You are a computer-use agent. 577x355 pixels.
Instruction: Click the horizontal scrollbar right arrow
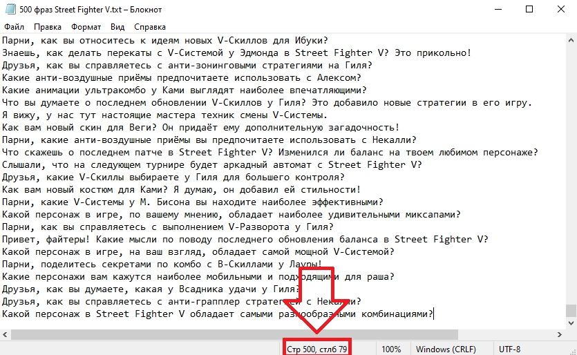tap(560, 334)
